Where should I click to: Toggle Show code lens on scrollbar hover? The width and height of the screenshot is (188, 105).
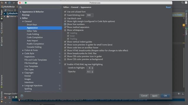(x=65, y=48)
